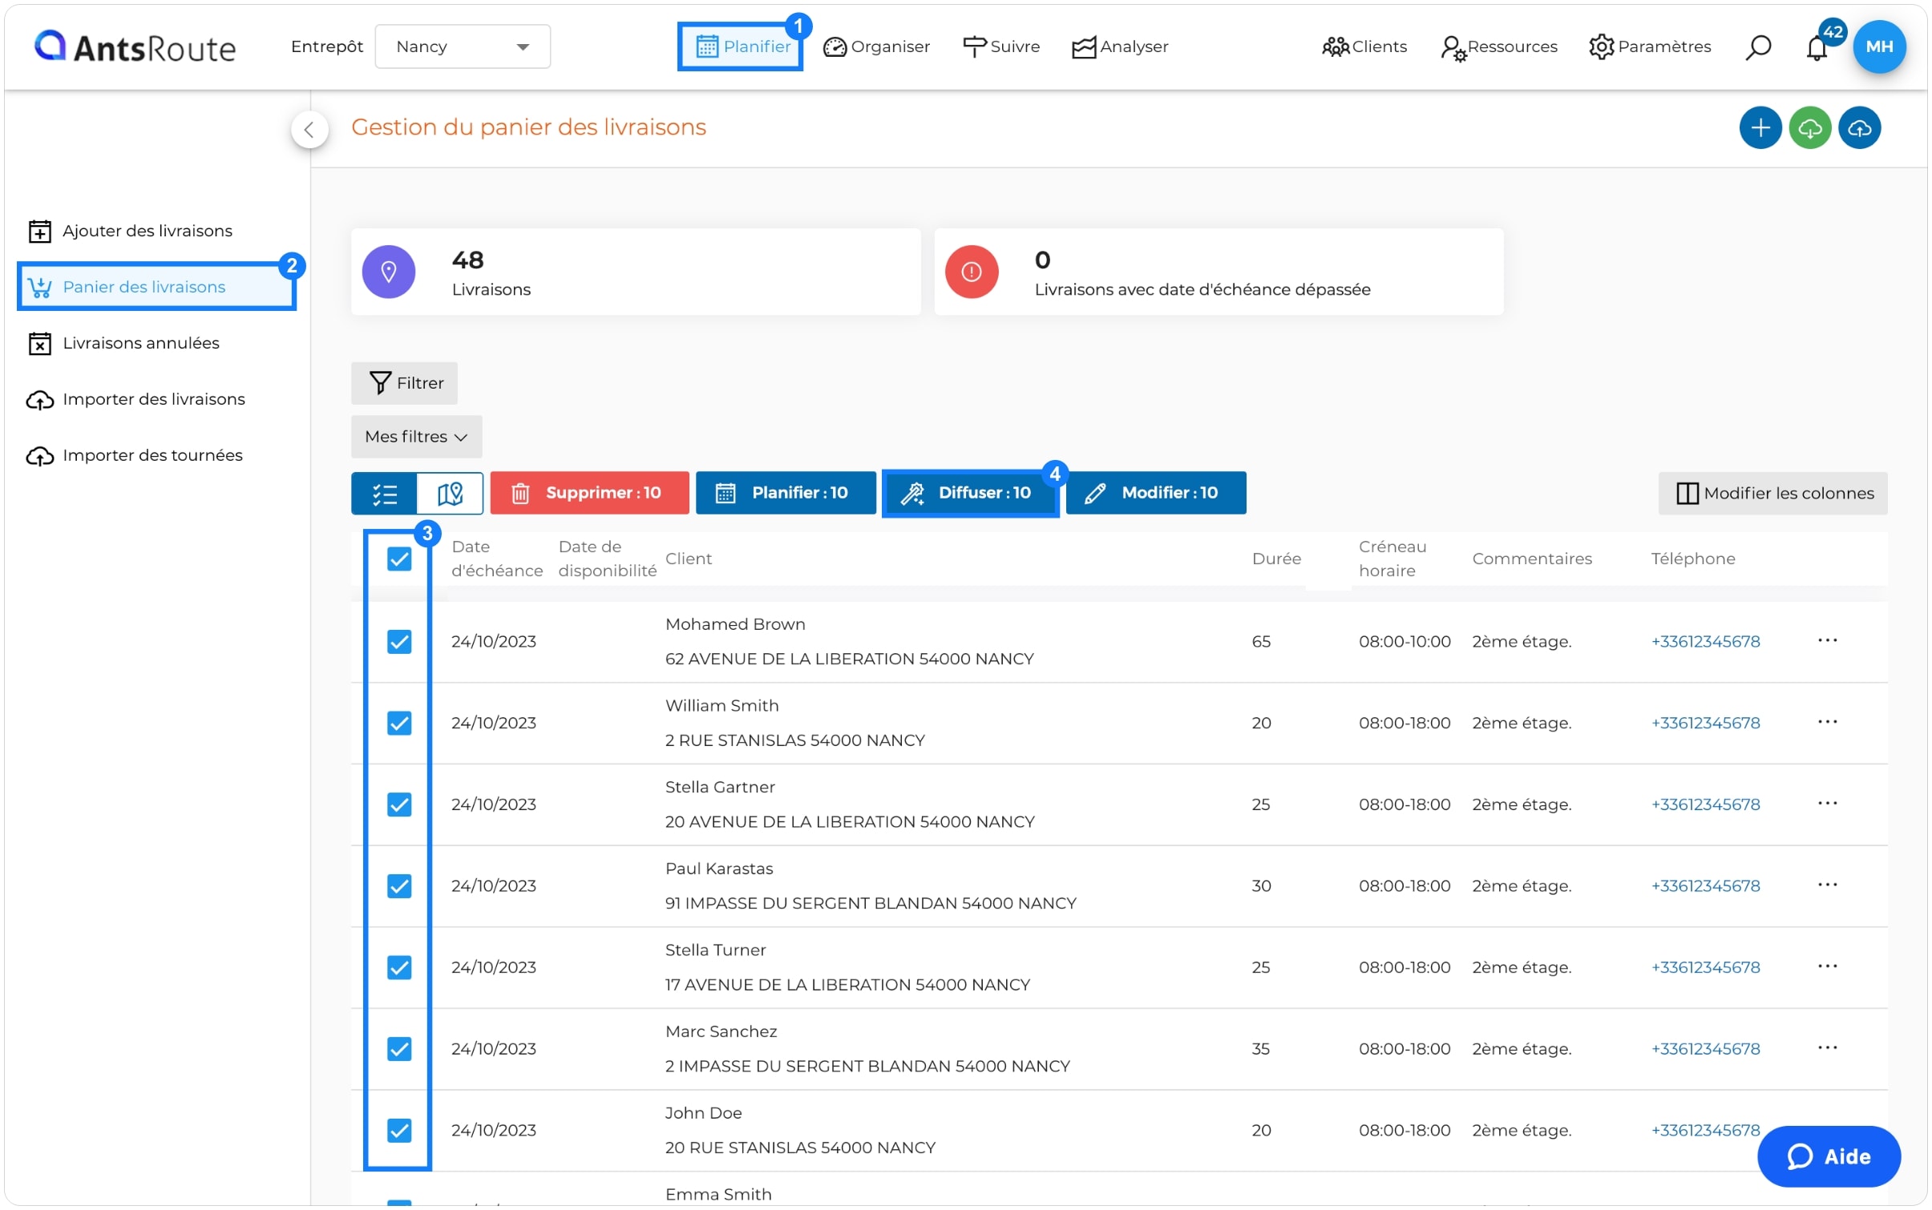Open Marc Sanchez row options menu
Image resolution: width=1932 pixels, height=1210 pixels.
(1826, 1047)
